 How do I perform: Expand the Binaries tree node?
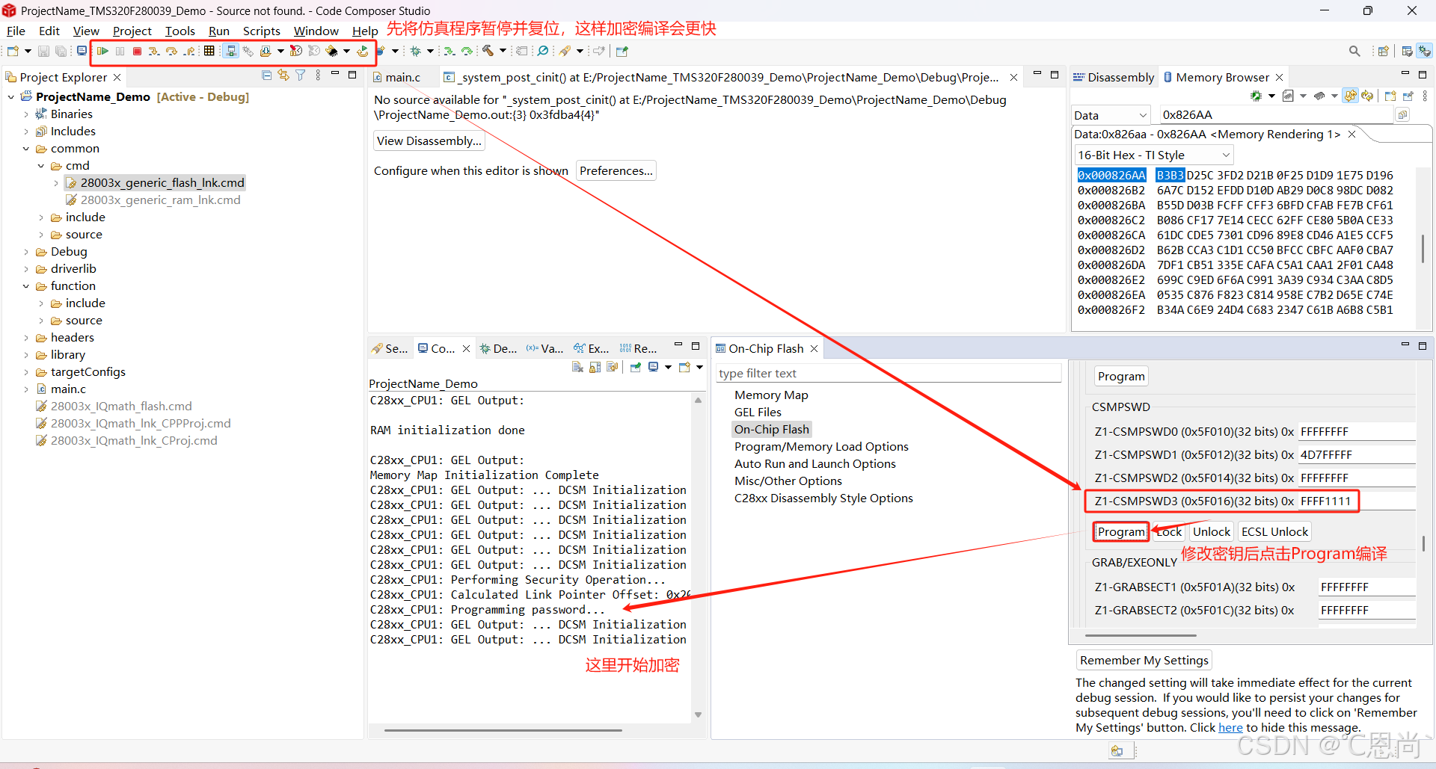[26, 114]
